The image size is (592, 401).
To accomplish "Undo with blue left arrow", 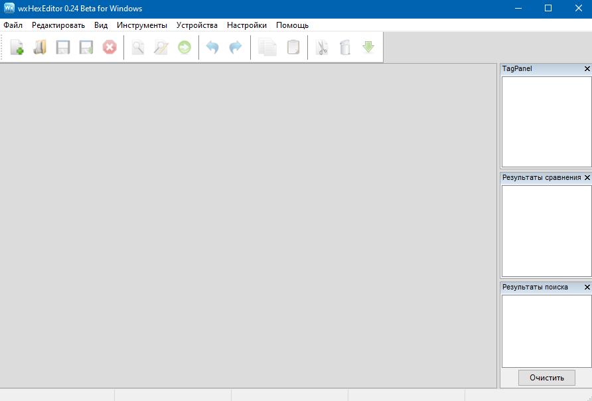I will pyautogui.click(x=212, y=48).
